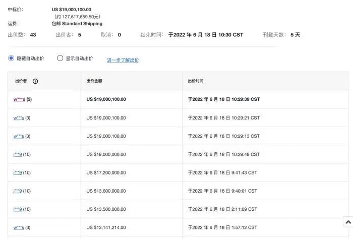
Task: Open the 进一步了解出价 link
Action: tap(123, 60)
